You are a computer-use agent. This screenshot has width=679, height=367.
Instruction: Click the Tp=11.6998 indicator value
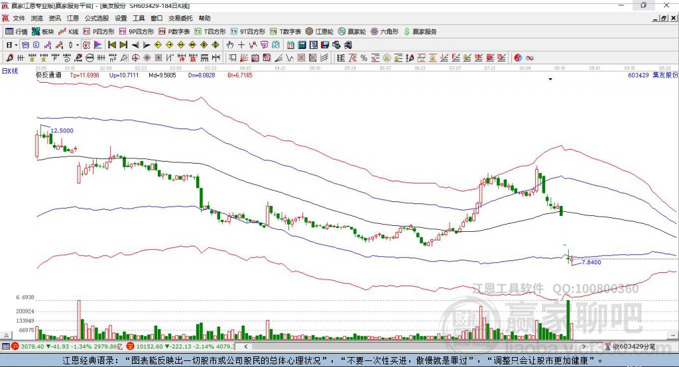84,76
